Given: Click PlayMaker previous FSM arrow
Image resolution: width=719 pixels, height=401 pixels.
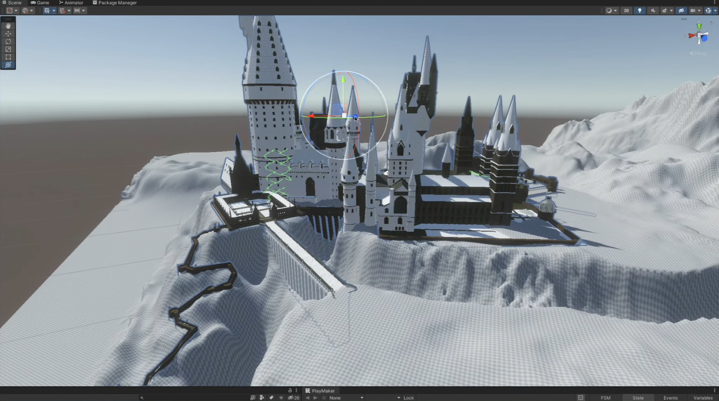Looking at the screenshot, I should [307, 398].
